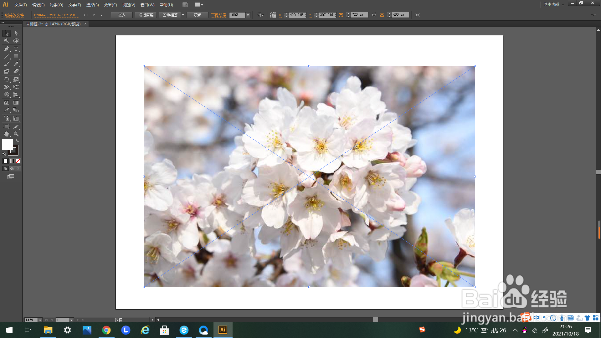Select the Type tool

point(16,49)
